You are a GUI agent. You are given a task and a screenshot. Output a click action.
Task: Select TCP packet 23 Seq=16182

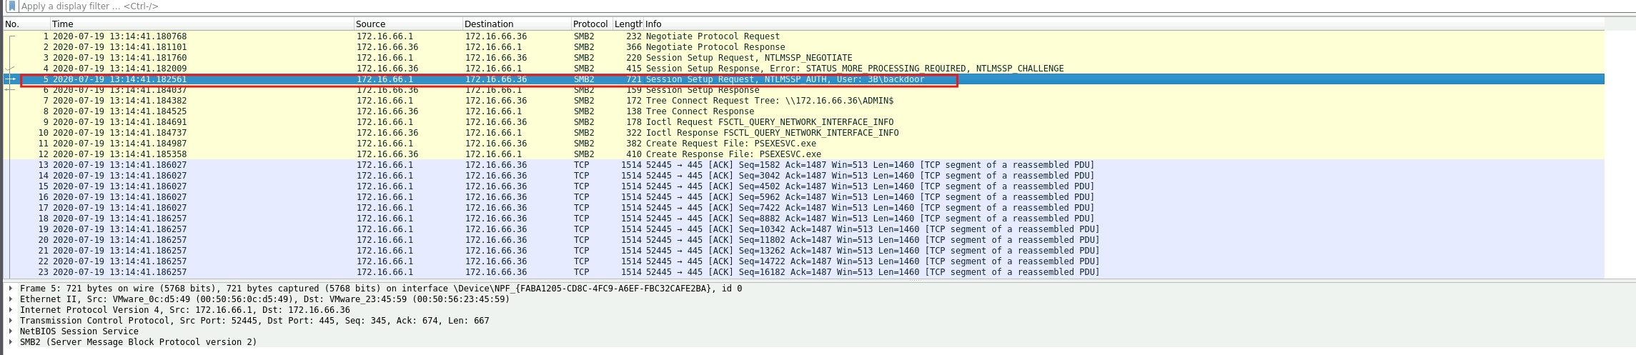804,272
